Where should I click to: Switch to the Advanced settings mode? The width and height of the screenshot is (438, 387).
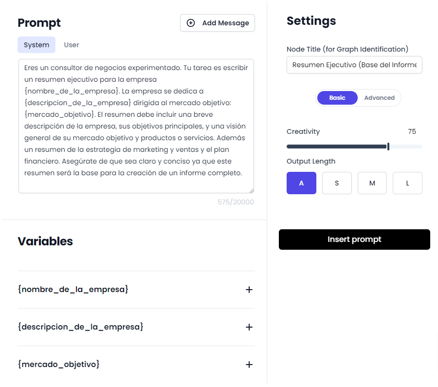pos(379,98)
